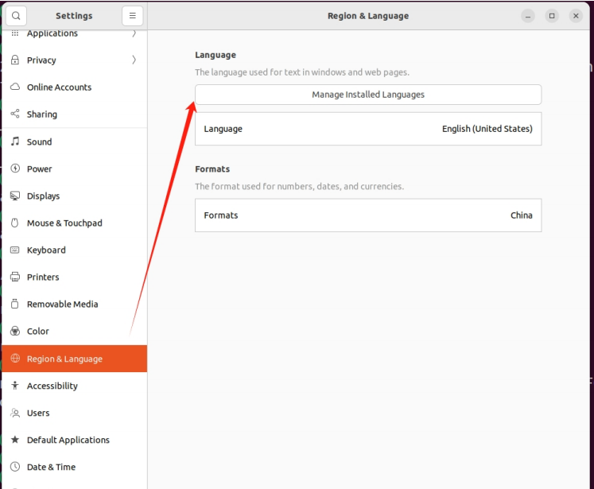Open the Sound settings panel
Viewport: 594px width, 489px height.
[74, 142]
